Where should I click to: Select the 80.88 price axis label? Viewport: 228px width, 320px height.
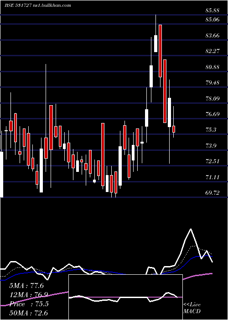pos(212,67)
